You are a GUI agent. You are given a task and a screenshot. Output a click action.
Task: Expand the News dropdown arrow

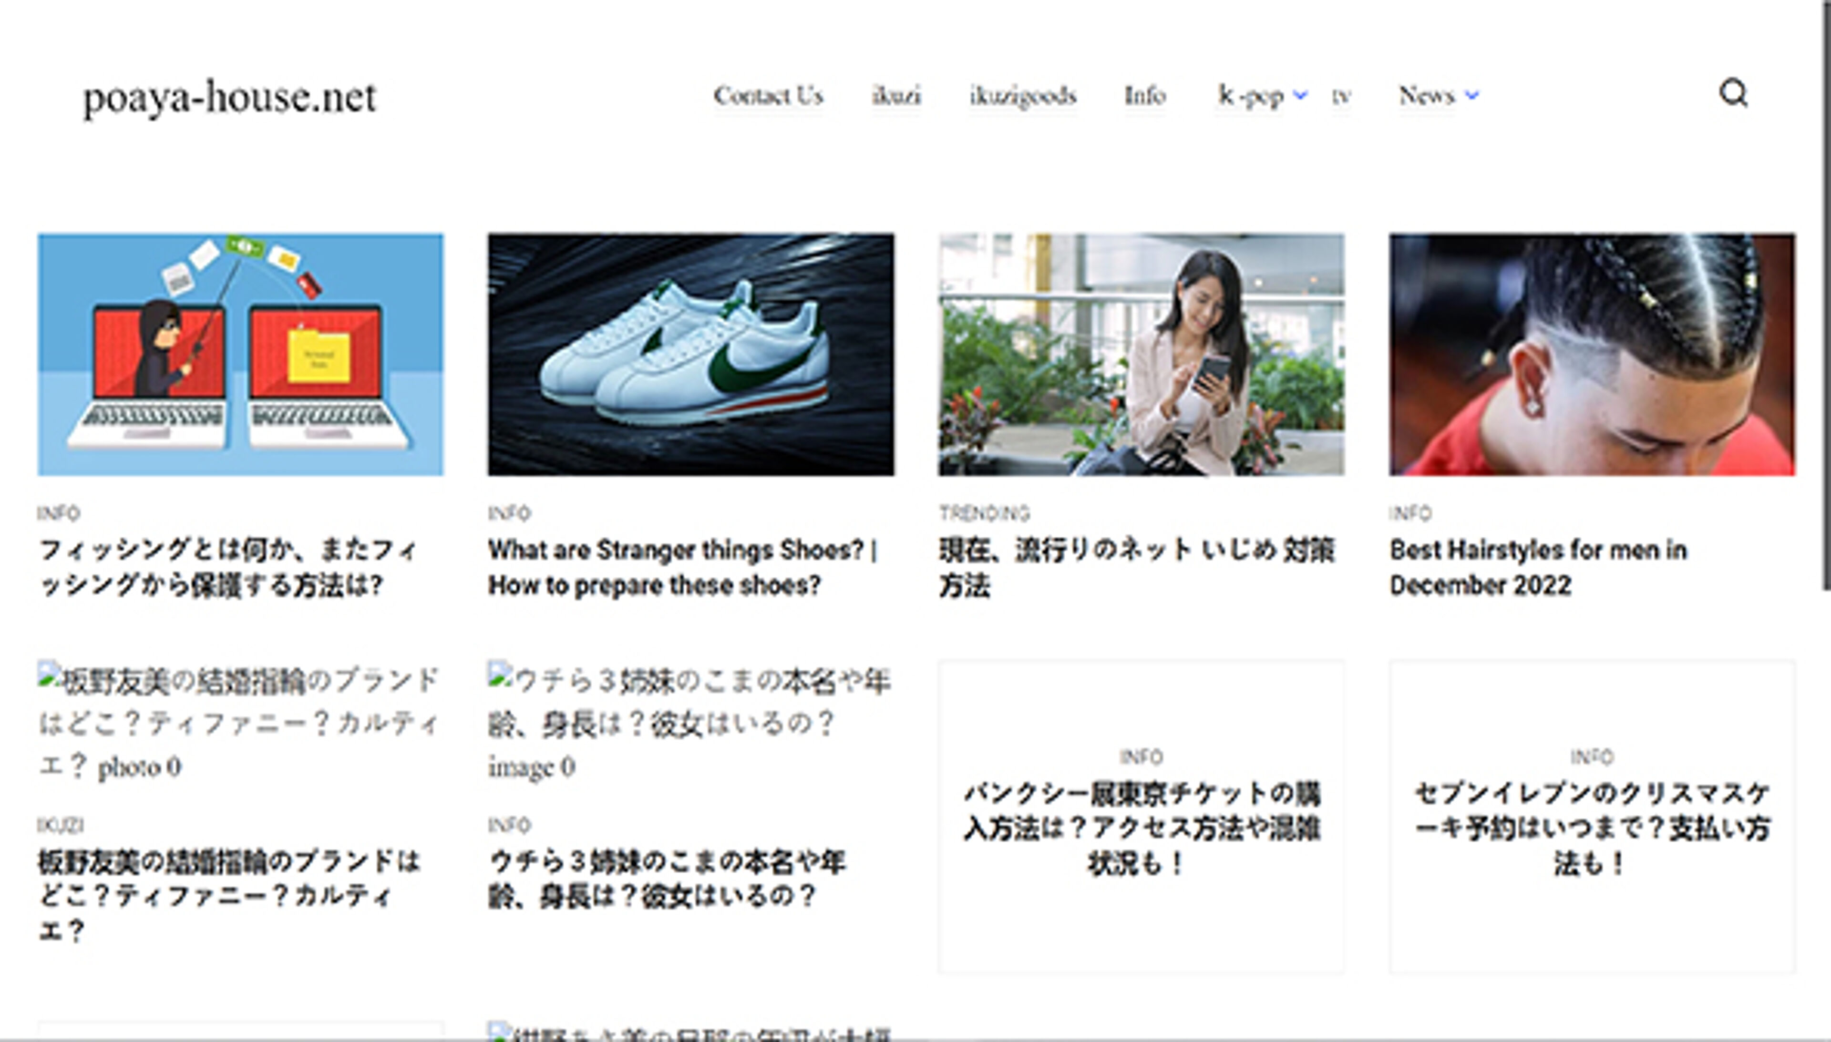1471,95
